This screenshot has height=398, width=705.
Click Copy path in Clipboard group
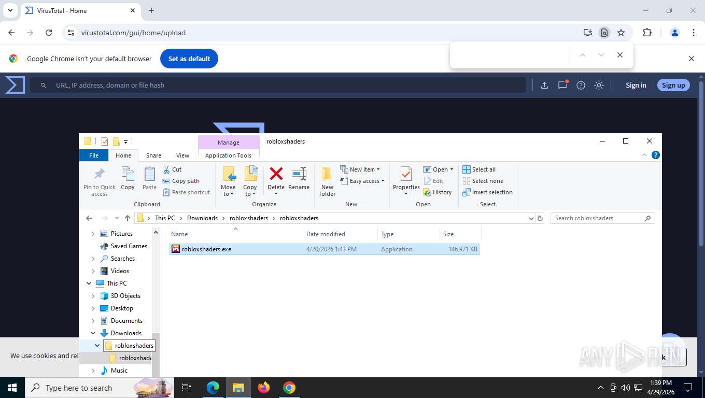[181, 181]
